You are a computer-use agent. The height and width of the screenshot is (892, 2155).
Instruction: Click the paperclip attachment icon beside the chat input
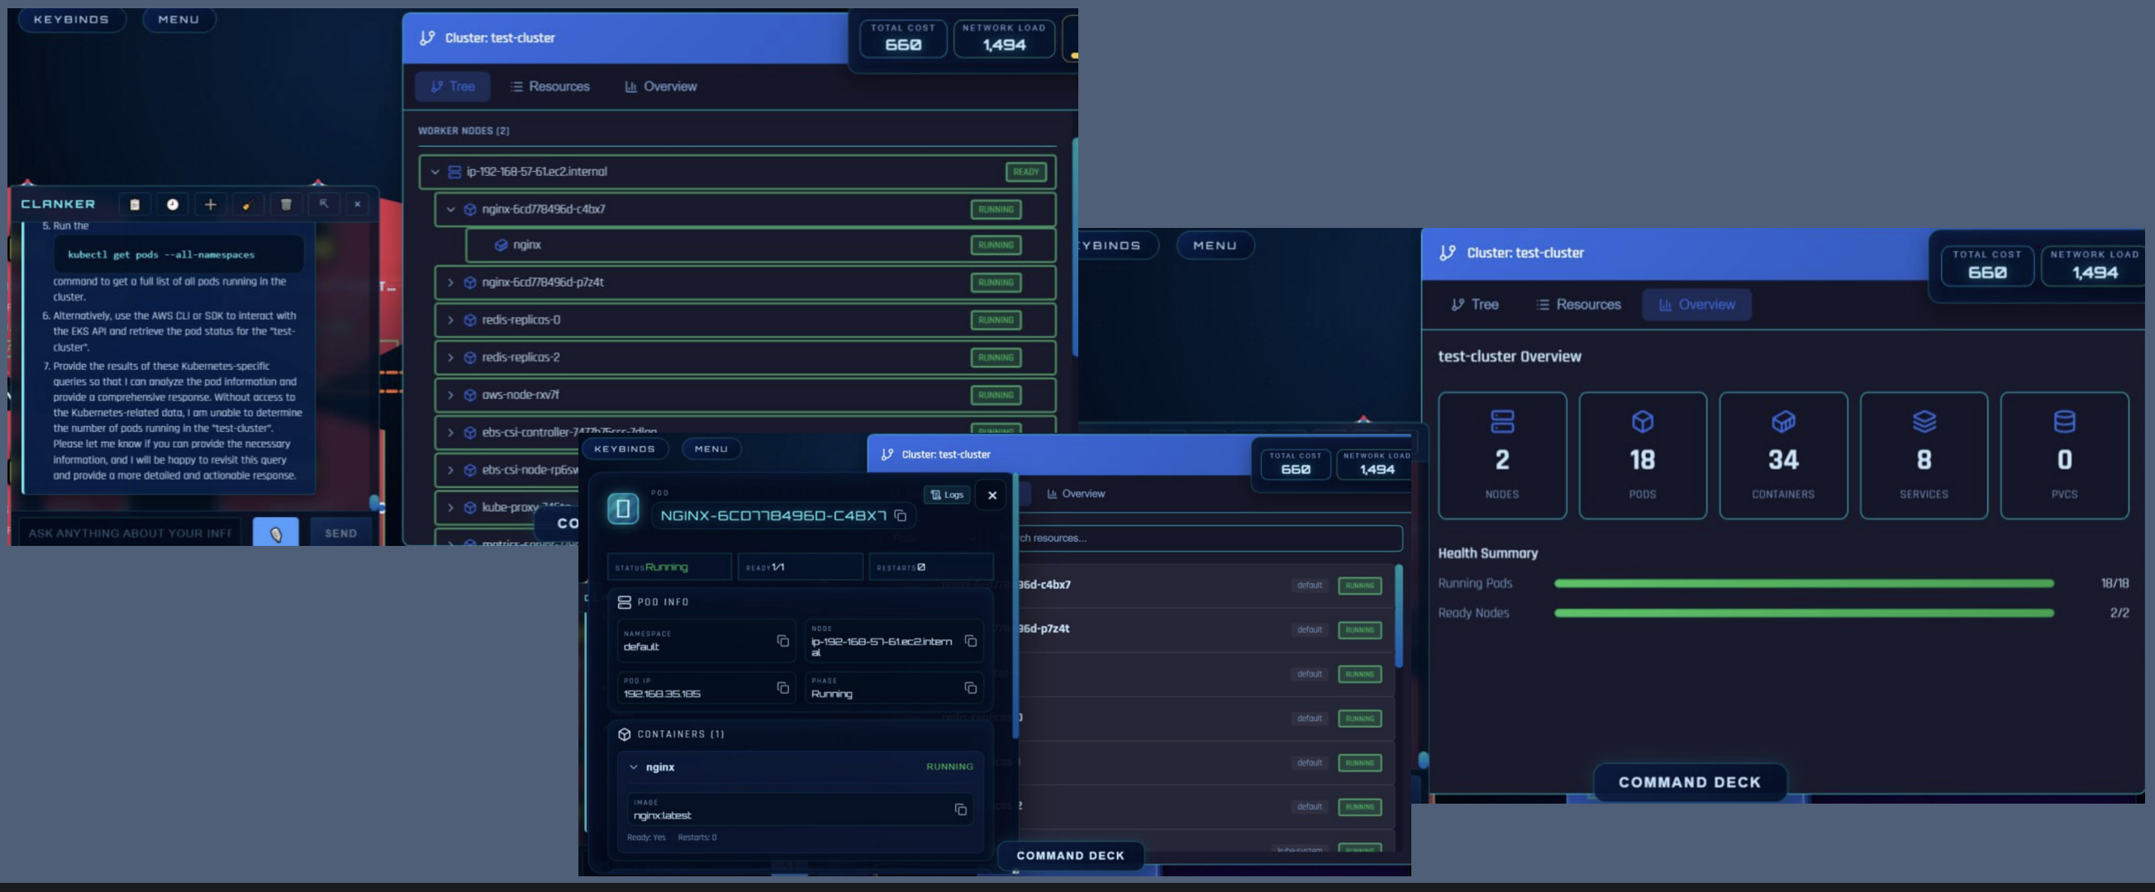(x=276, y=533)
